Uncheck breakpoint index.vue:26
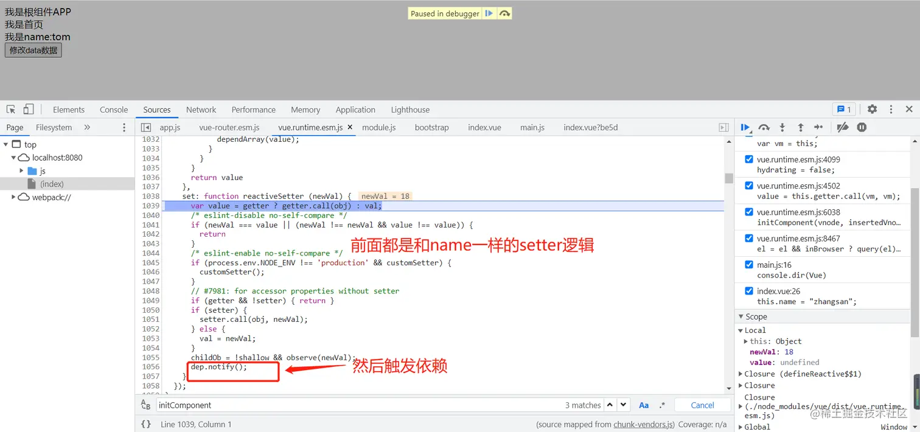This screenshot has width=920, height=432. pyautogui.click(x=749, y=291)
